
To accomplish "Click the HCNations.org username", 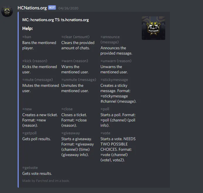I will click(32, 8).
